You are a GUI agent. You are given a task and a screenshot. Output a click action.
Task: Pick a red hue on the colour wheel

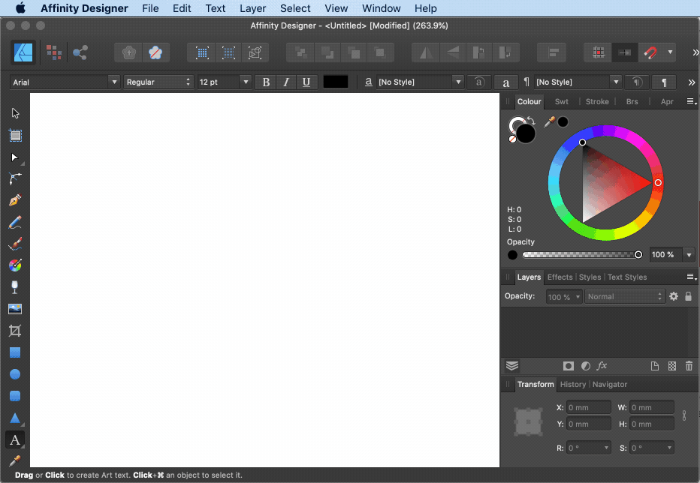[657, 182]
